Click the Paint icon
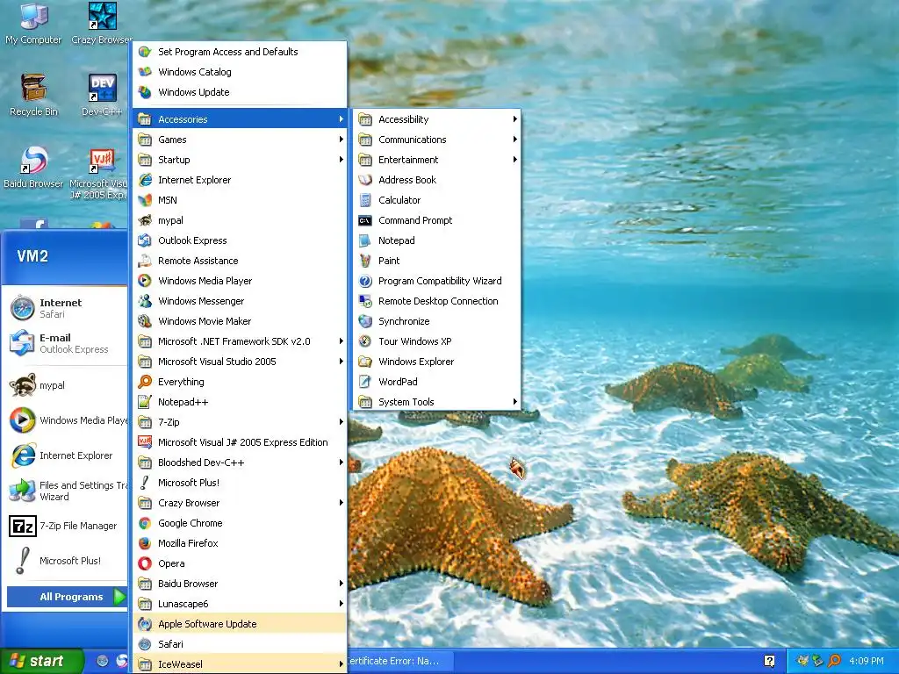Screen dimensions: 899x674 tap(365, 260)
